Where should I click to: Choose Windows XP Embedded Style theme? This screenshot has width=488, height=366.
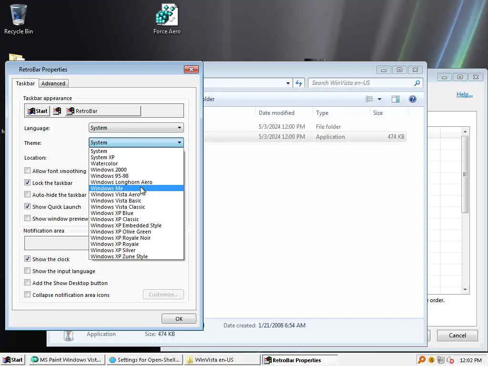tap(136, 225)
